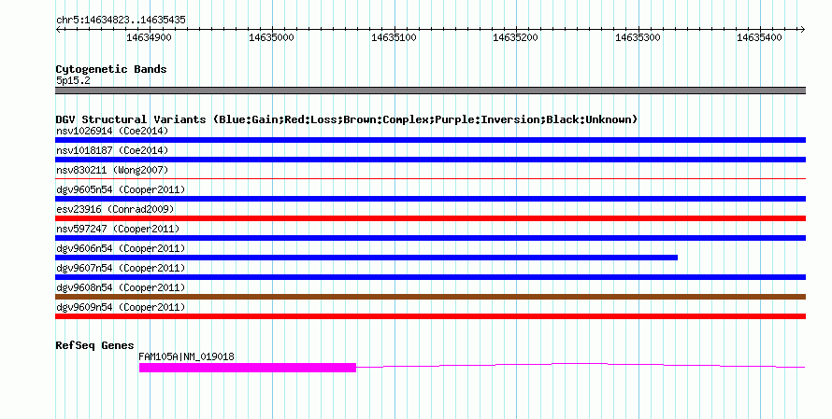This screenshot has width=832, height=419.
Task: Open the nsv1018187 (Coe2014) label link
Action: [x=112, y=150]
